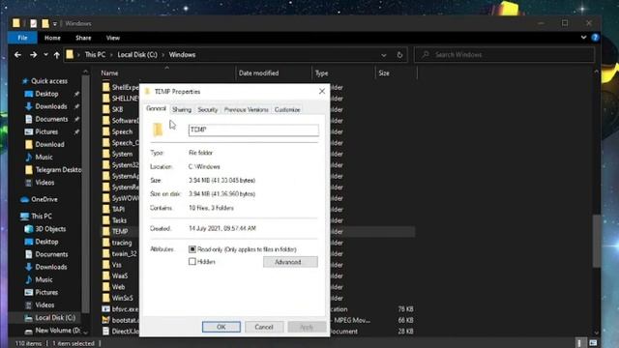Open Pictures under Quick access

point(46,131)
